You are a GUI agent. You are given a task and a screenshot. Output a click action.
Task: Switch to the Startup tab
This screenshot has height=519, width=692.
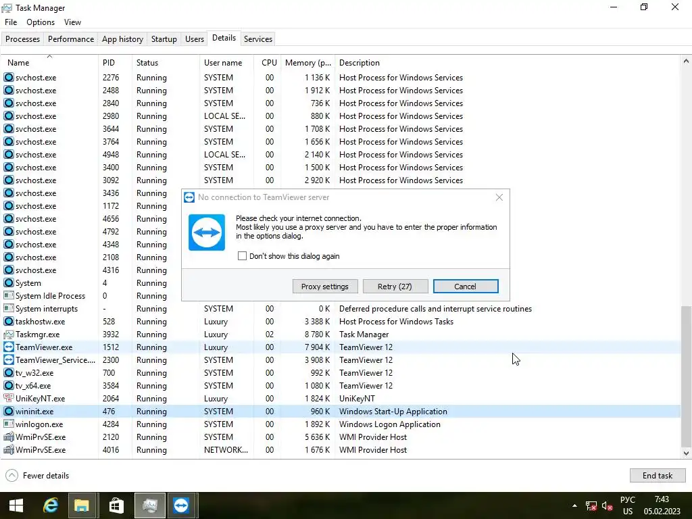pos(164,39)
